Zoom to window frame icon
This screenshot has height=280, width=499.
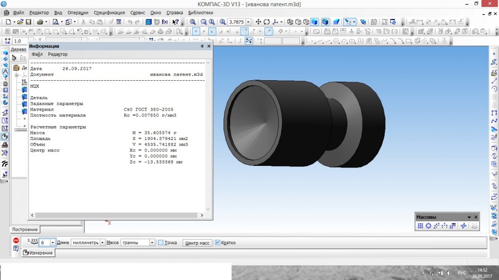point(204,22)
